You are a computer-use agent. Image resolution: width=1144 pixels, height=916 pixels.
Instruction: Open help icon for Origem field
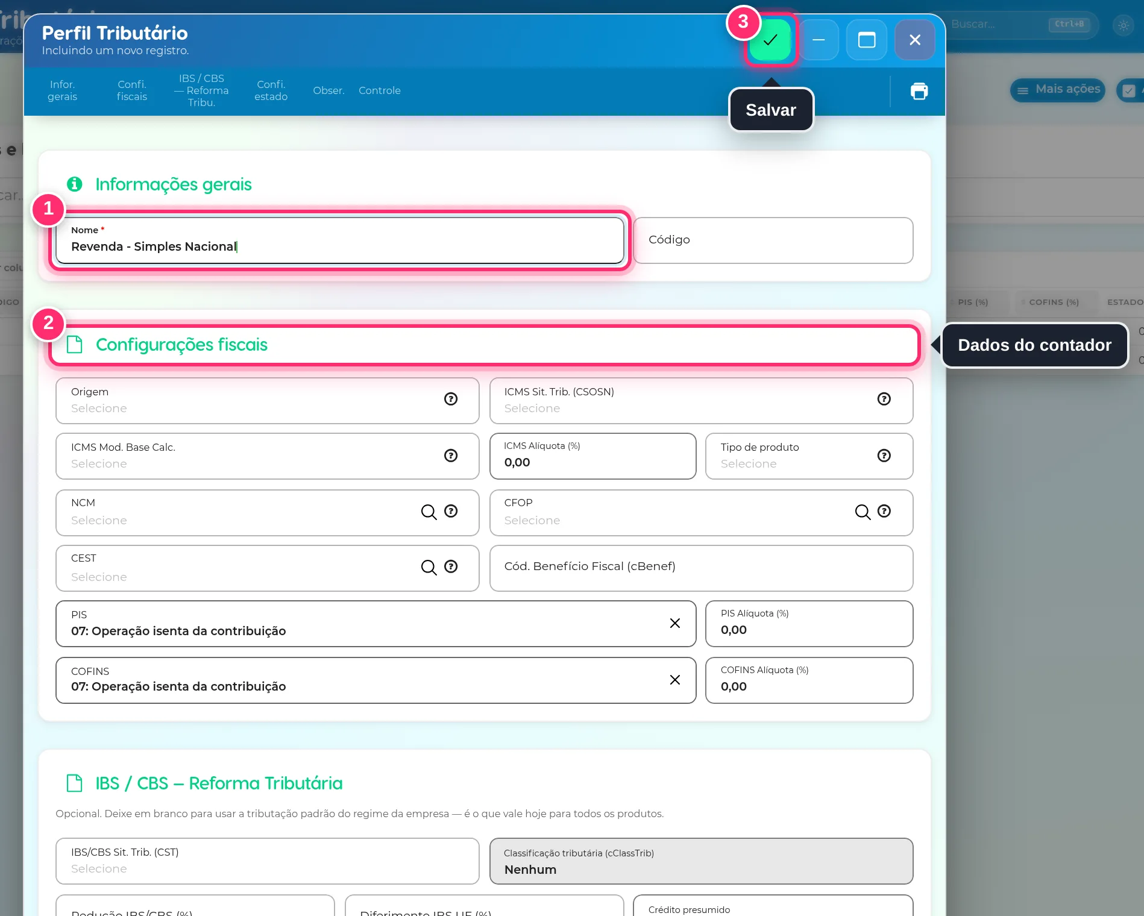click(451, 399)
